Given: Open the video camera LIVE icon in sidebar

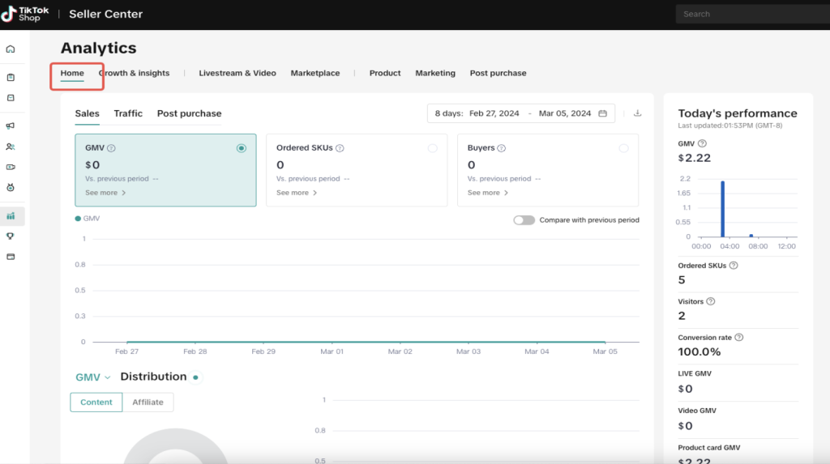Looking at the screenshot, I should pyautogui.click(x=11, y=167).
